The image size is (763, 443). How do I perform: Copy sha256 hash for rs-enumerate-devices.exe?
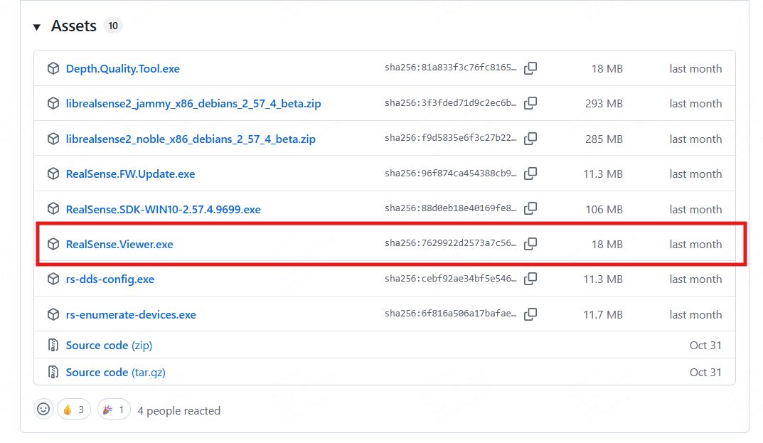click(x=530, y=314)
